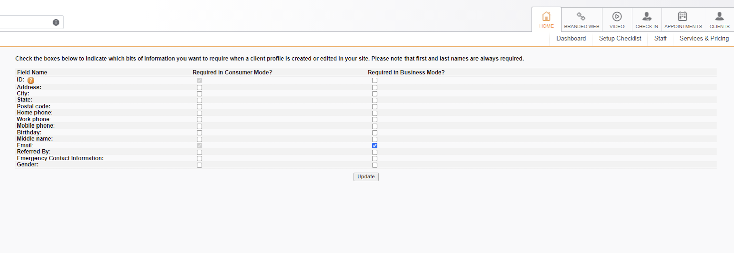Go to Staff submenu
This screenshot has width=734, height=253.
[660, 39]
